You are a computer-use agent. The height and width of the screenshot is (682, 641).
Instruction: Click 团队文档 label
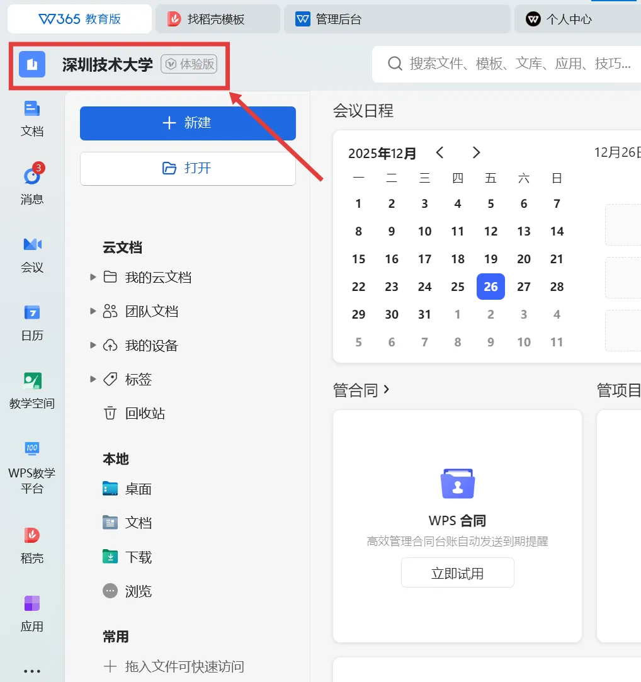(x=152, y=311)
